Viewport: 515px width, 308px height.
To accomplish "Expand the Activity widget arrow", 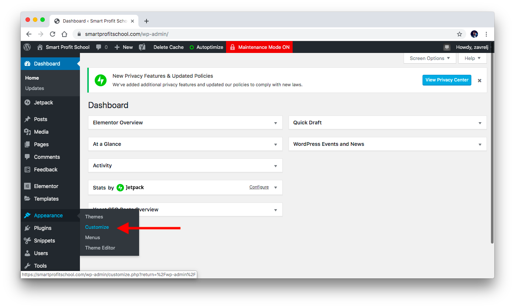I will (x=276, y=166).
